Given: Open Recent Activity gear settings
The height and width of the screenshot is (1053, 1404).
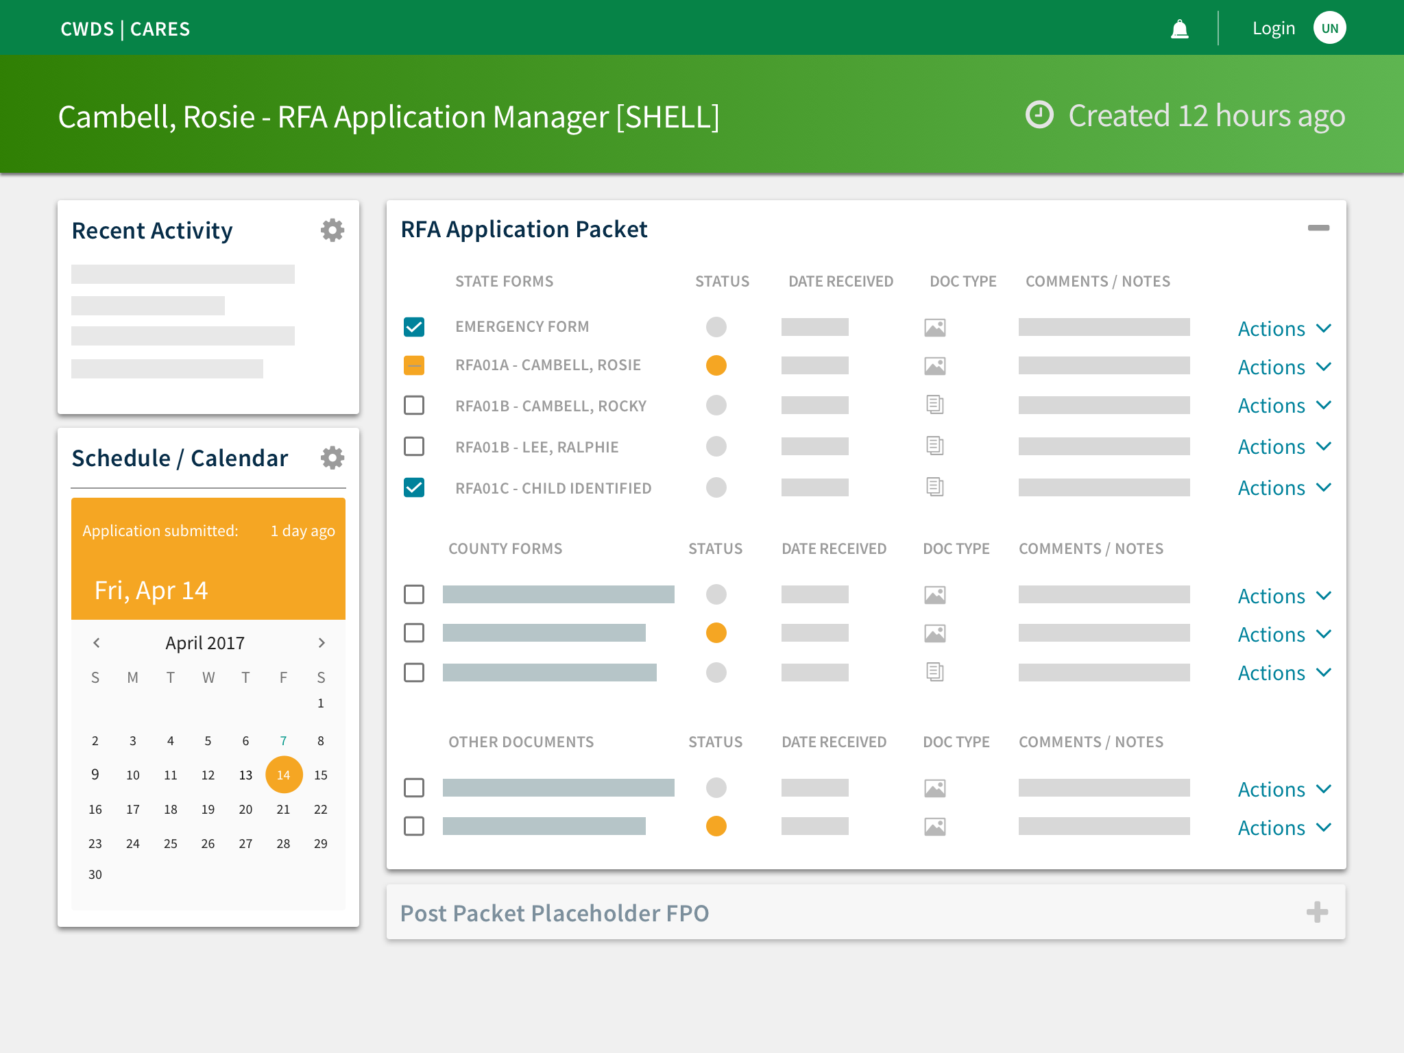Looking at the screenshot, I should 332,230.
